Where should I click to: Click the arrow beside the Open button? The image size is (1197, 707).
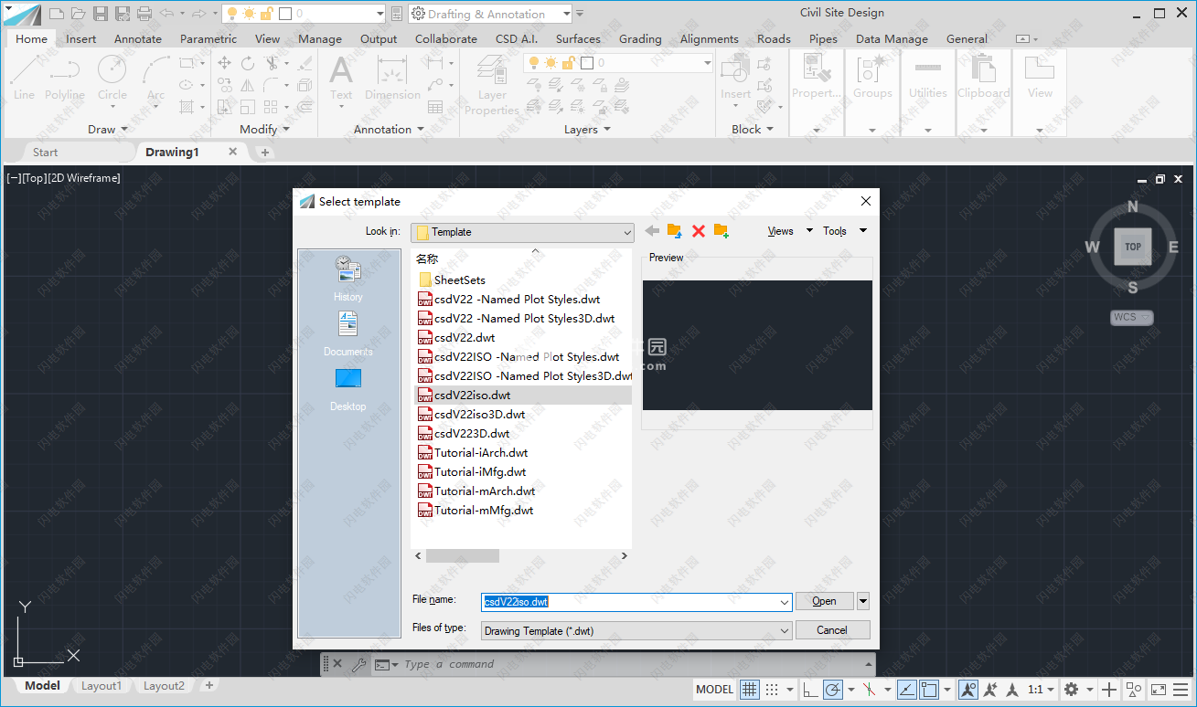point(863,601)
